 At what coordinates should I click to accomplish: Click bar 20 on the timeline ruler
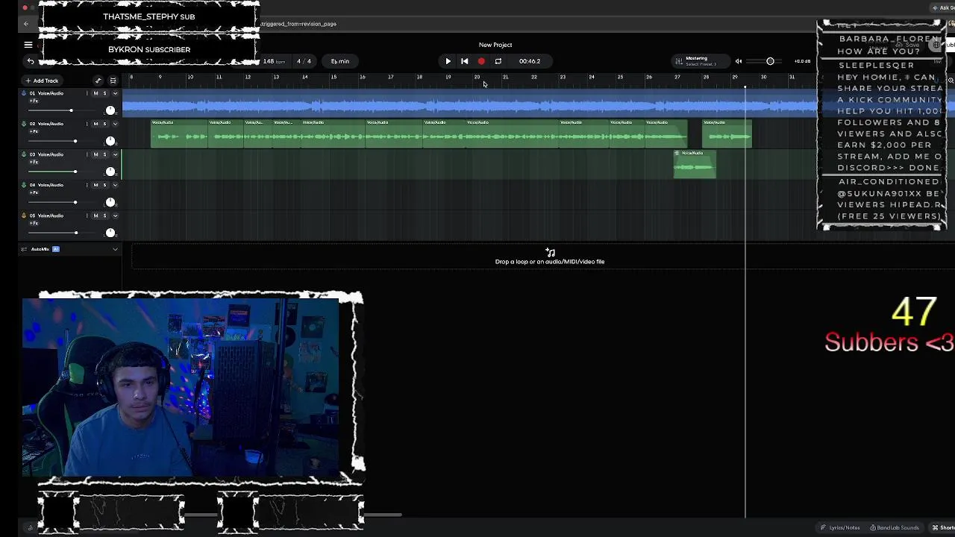point(477,77)
